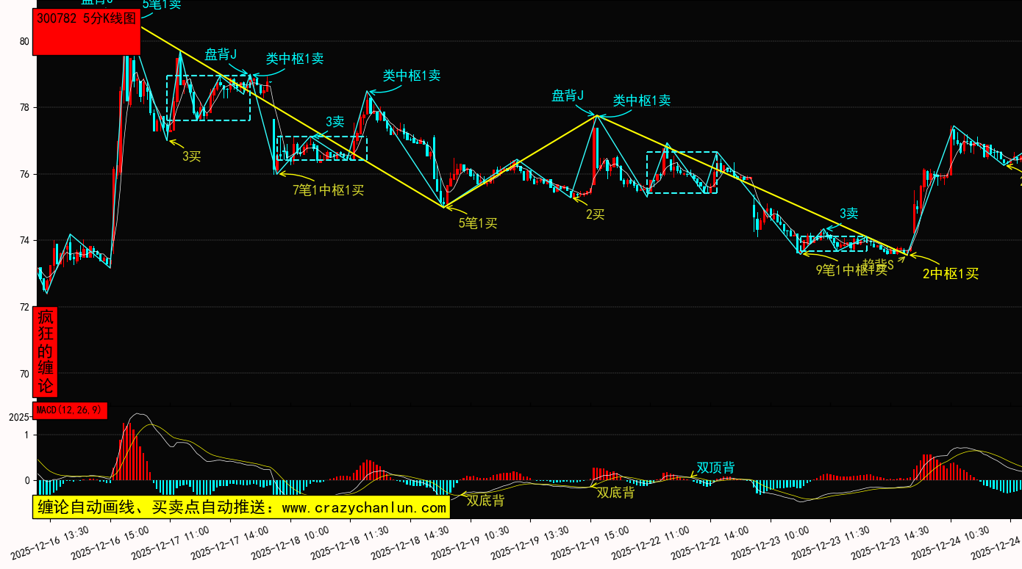Select the 3买 buy point label
Screen dimensions: 1022x569
[x=192, y=155]
